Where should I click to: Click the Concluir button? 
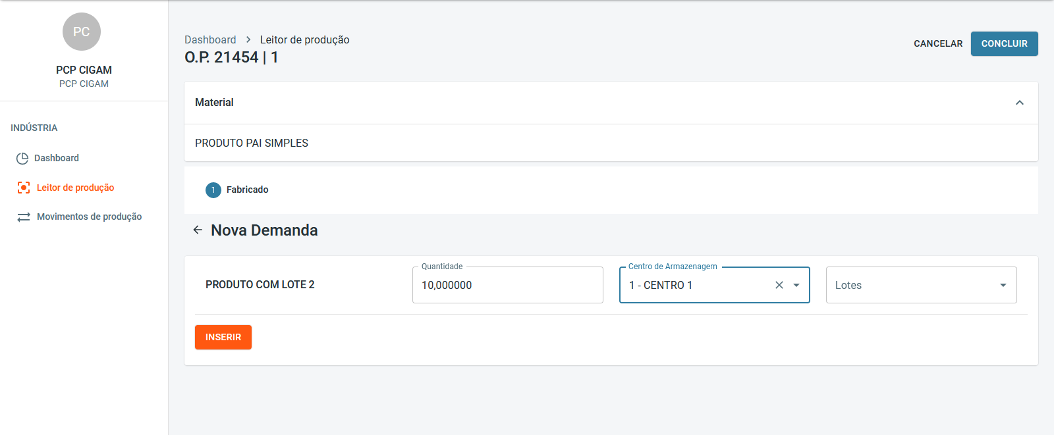point(1004,44)
